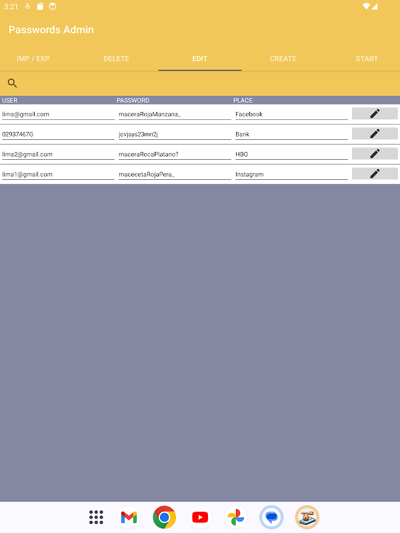Viewport: 400px width, 533px height.
Task: Edit password field maceraRojaManzana_
Action: (x=175, y=114)
